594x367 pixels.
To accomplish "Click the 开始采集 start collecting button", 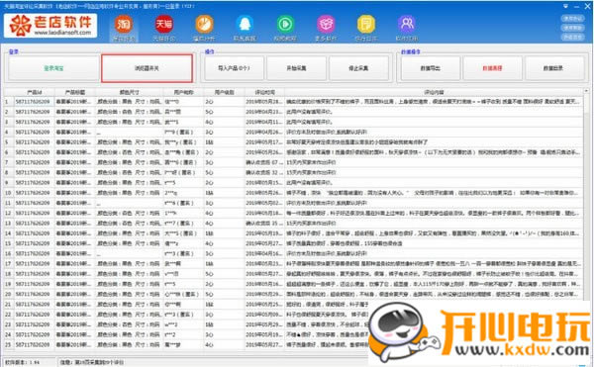I will (296, 68).
